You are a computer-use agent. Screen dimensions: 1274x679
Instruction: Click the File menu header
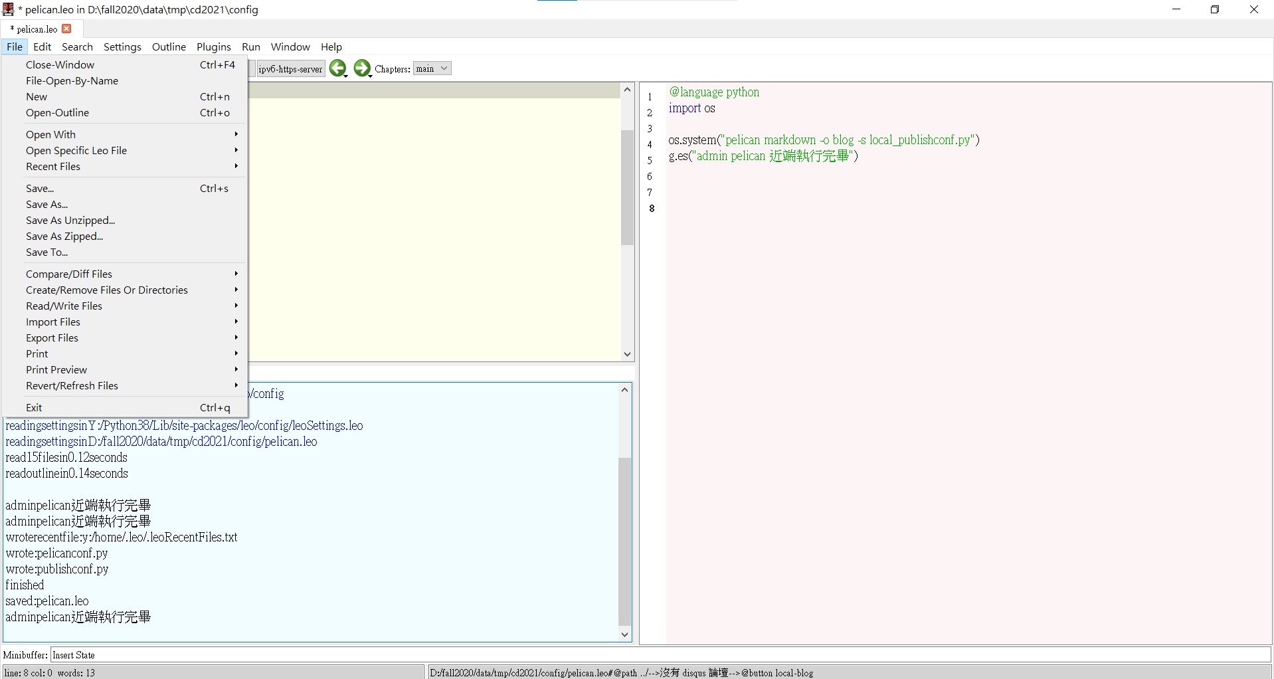pyautogui.click(x=15, y=47)
